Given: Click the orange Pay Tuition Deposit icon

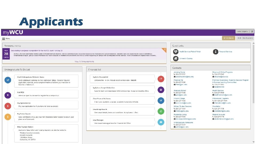Looking at the screenshot, I should pos(8,117).
